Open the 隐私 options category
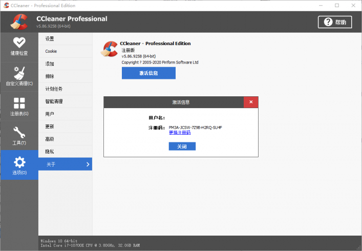Viewport: 362px width, 251px height. pyautogui.click(x=66, y=152)
